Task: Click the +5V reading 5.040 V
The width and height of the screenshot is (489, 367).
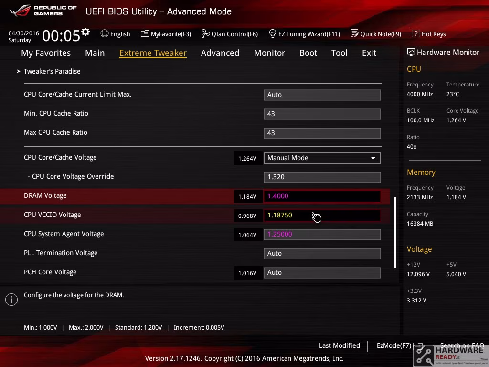Action: pyautogui.click(x=456, y=274)
